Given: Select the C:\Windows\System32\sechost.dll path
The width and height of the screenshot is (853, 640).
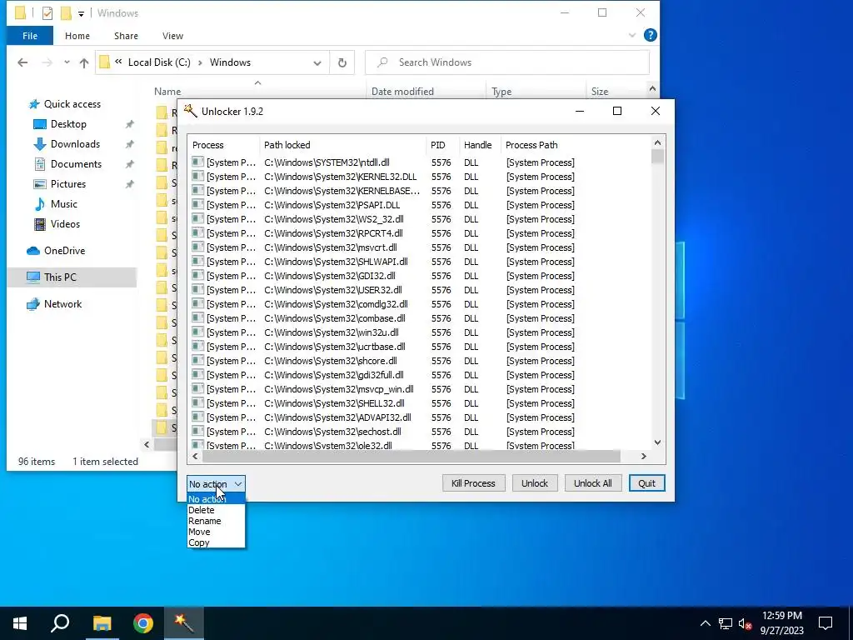Looking at the screenshot, I should 333,432.
